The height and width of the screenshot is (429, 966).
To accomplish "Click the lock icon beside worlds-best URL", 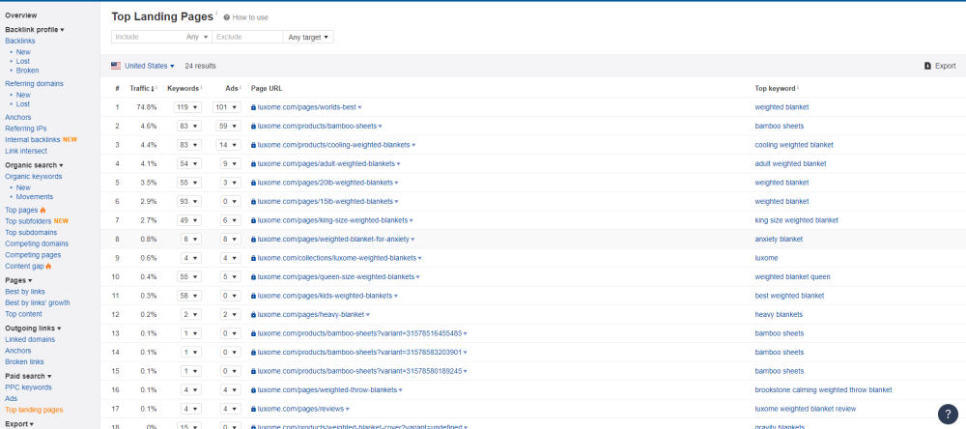I will [253, 107].
